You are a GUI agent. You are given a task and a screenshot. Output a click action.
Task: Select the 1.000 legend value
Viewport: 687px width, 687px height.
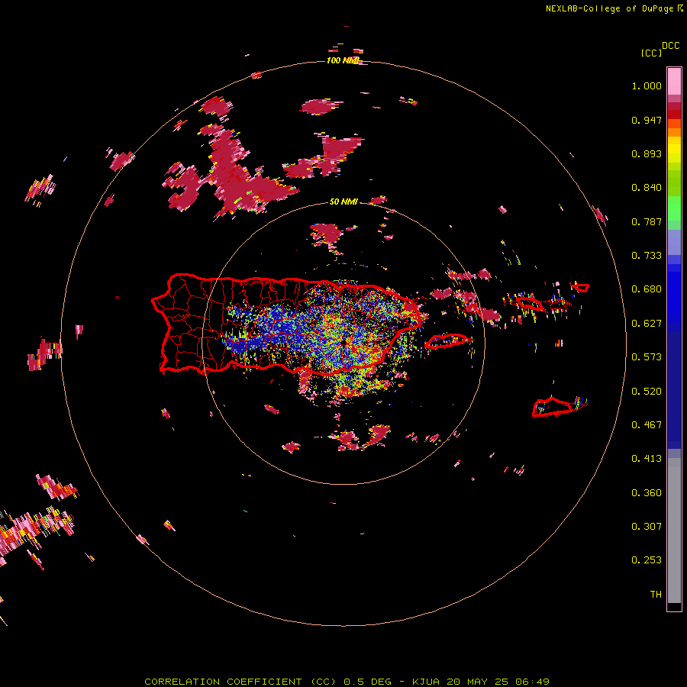(x=647, y=85)
